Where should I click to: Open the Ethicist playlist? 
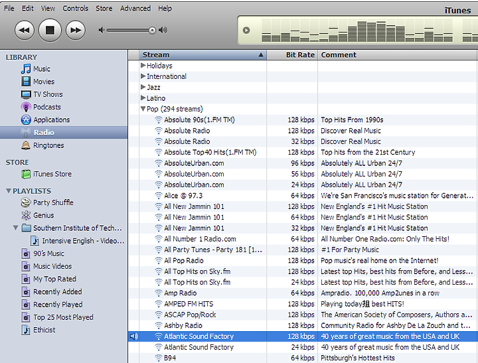coord(44,330)
